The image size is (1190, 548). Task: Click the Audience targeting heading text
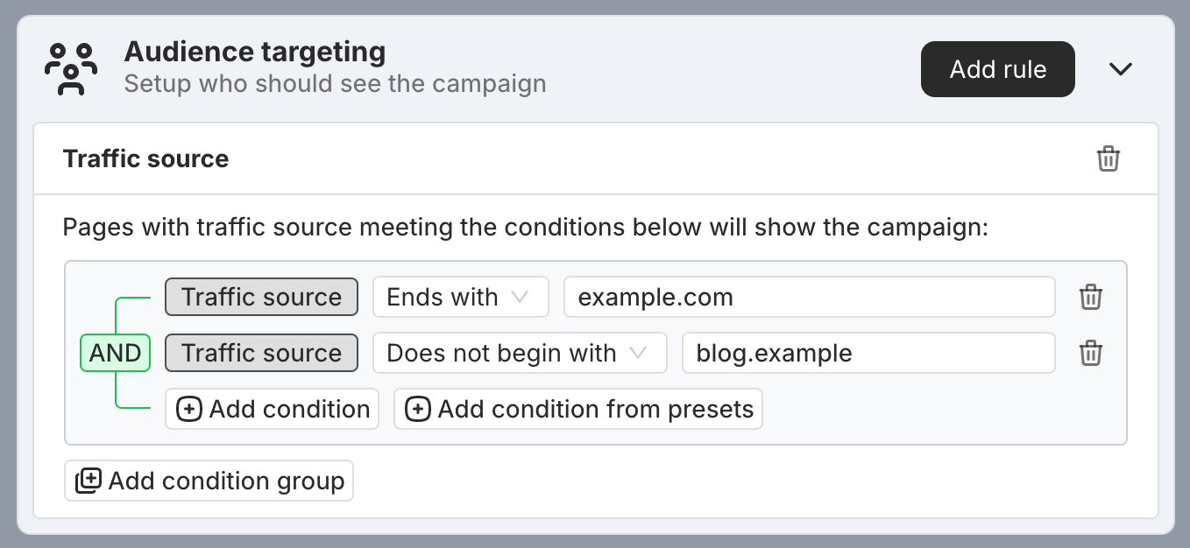255,52
